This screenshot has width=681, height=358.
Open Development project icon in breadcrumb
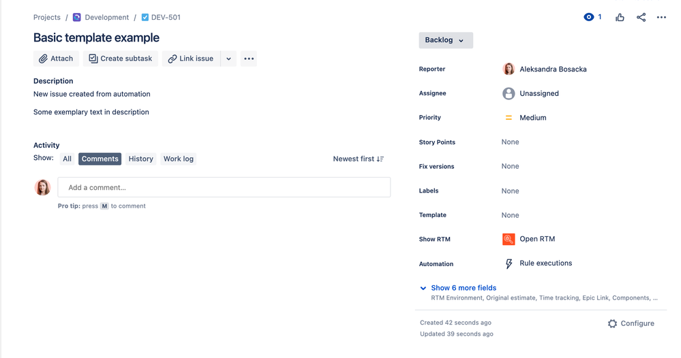click(x=77, y=17)
